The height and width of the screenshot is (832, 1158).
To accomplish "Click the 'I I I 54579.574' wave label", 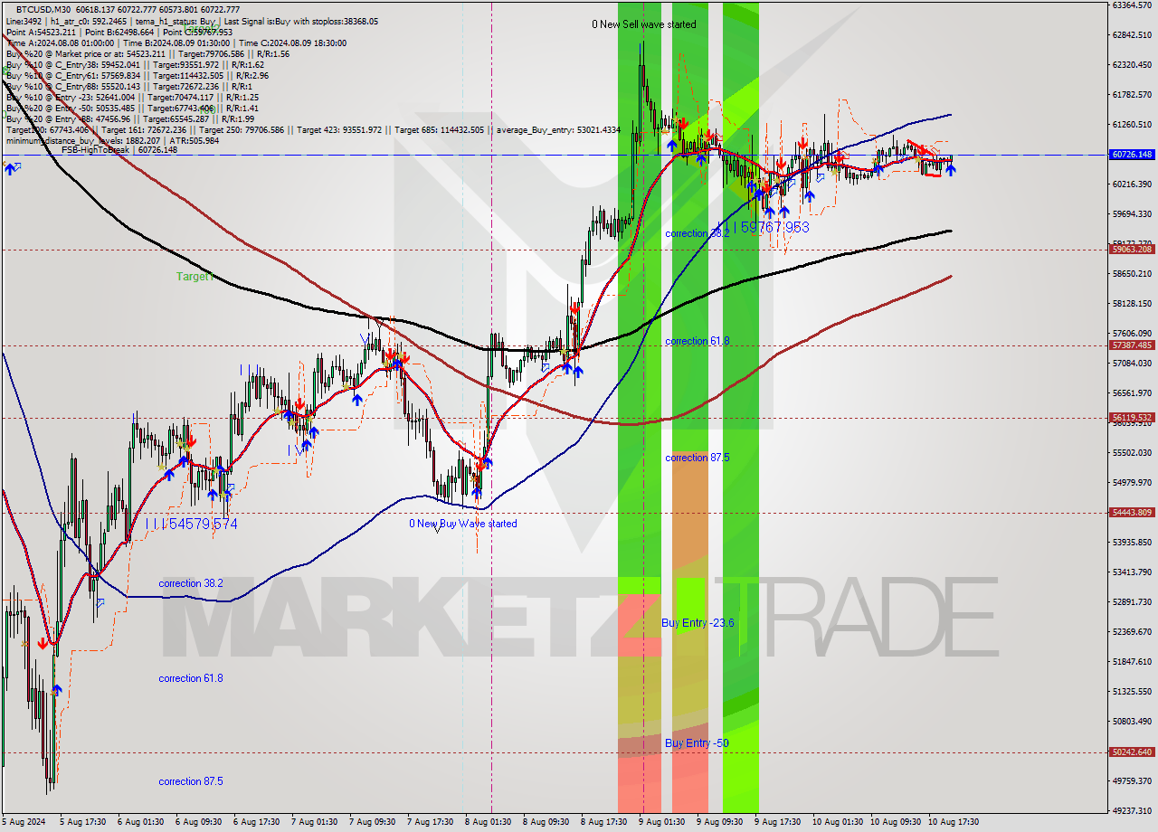I will [x=192, y=524].
